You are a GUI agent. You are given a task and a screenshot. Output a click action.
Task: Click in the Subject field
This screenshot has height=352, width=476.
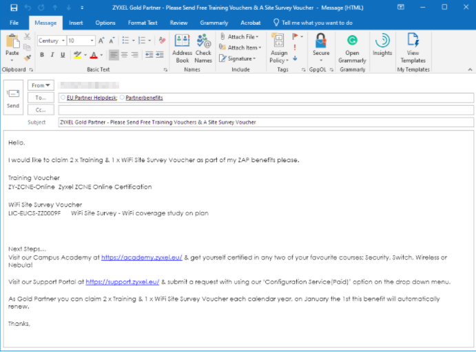coord(266,122)
